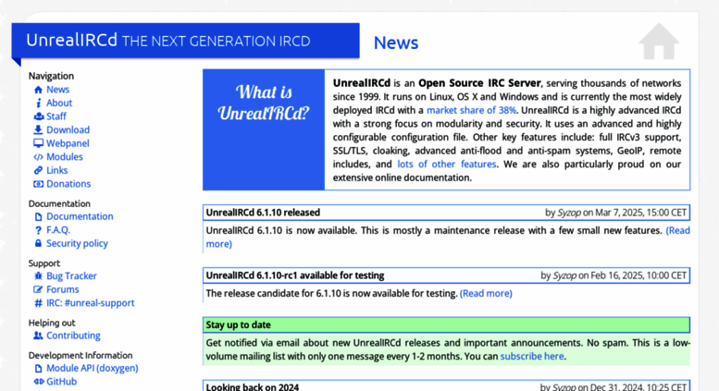Screen dimensions: 719x391
Task: Click the 'Support' section heading
Action: tap(44, 263)
